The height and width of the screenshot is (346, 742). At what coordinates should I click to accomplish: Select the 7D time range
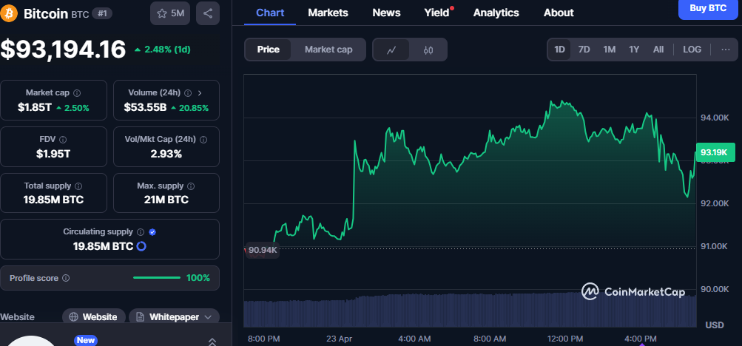[584, 49]
